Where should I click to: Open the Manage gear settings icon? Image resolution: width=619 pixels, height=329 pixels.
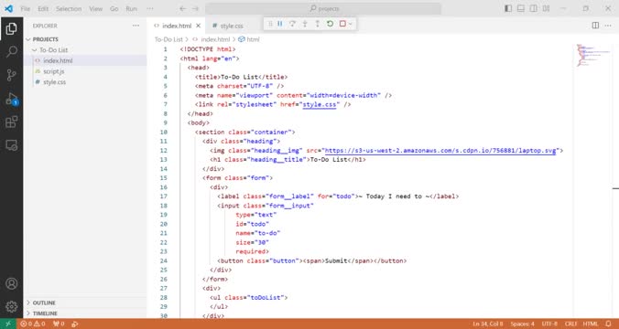click(x=12, y=306)
